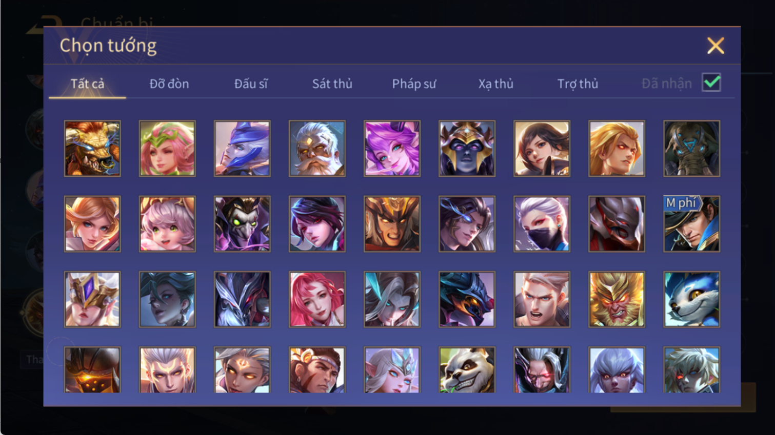Choose the pink-haired girl with green eyes
775x435 pixels.
pyautogui.click(x=167, y=224)
